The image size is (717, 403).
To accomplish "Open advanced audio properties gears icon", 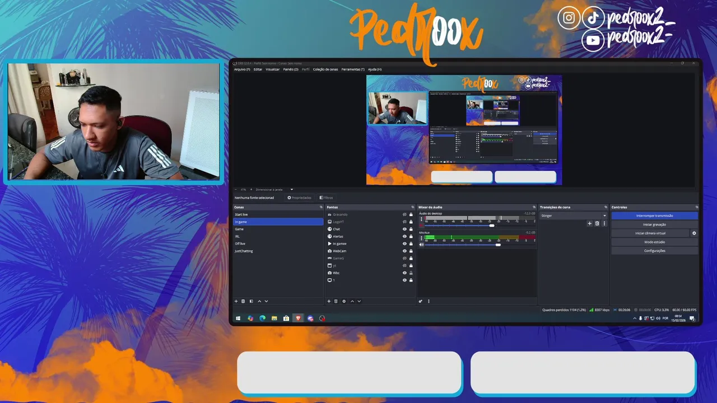I will point(421,301).
